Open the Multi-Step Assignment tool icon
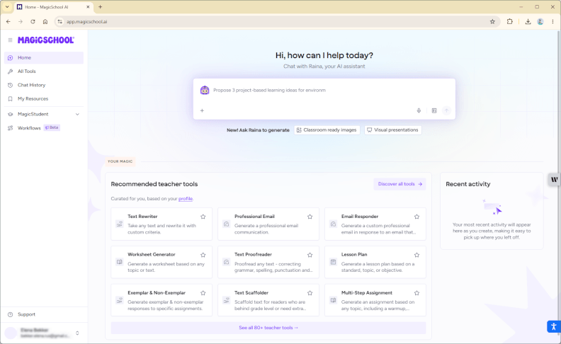This screenshot has width=561, height=344. tap(333, 300)
